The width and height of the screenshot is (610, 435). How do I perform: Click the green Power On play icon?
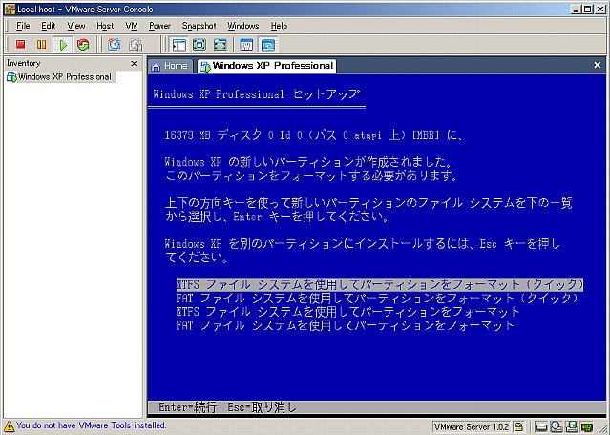coord(63,45)
